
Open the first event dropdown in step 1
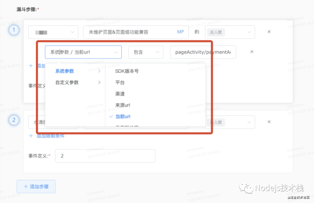coord(53,32)
